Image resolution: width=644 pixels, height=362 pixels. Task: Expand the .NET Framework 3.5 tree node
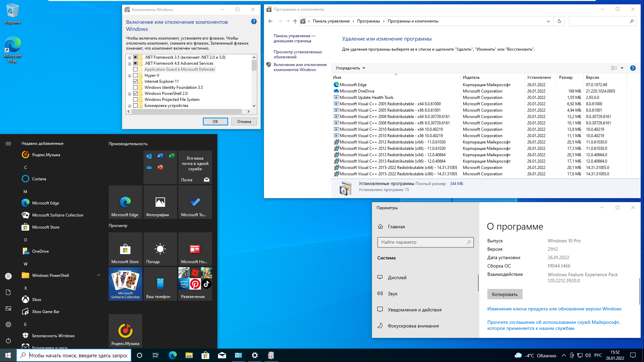pyautogui.click(x=129, y=58)
